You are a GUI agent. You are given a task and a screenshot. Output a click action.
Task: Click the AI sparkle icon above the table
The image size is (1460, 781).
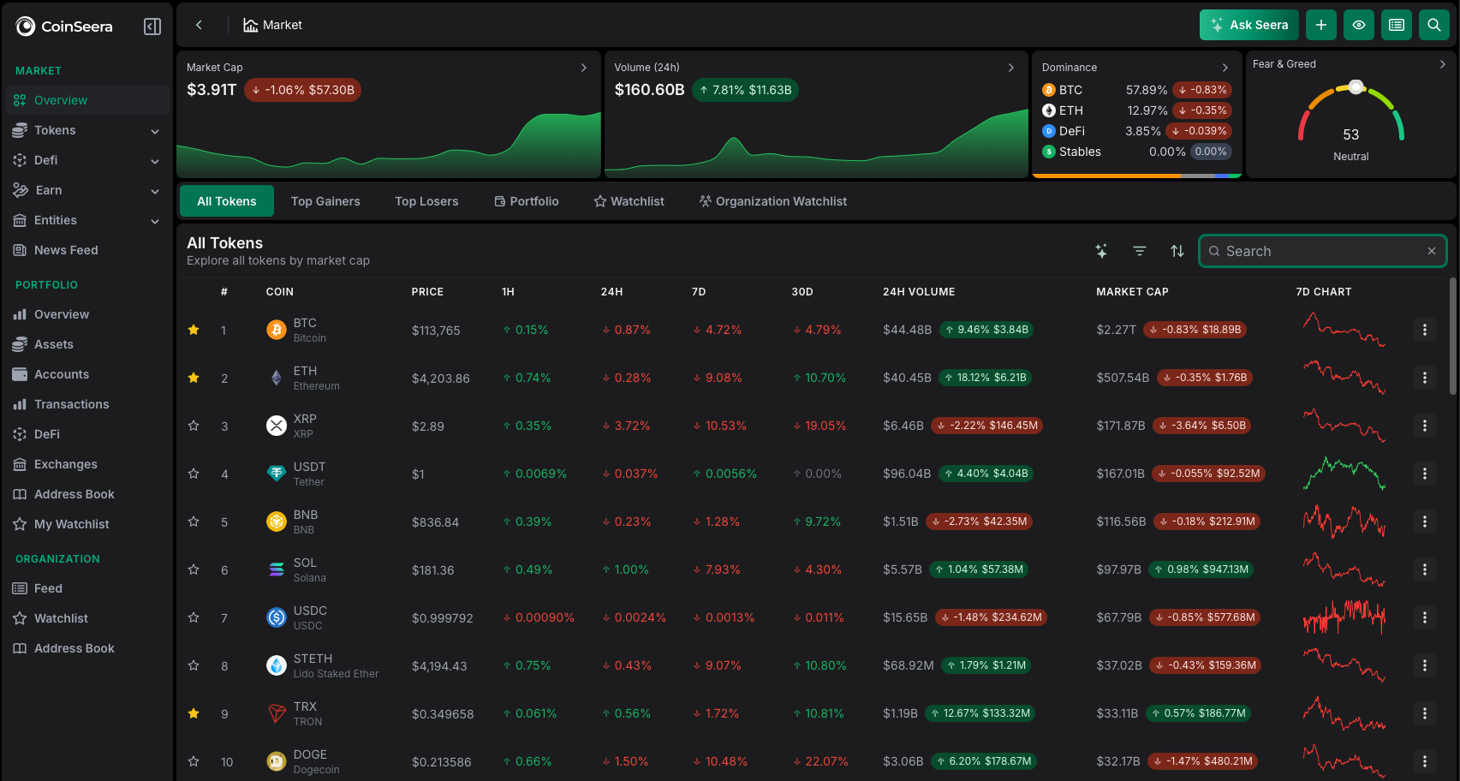point(1102,251)
